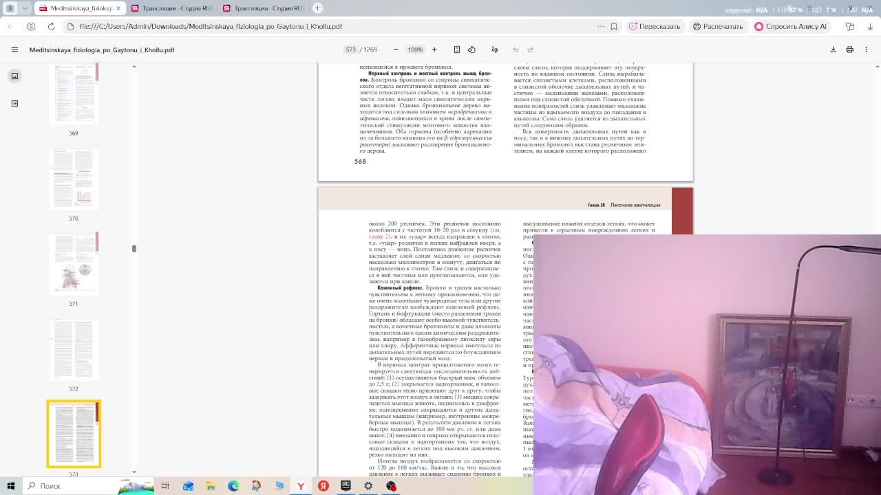Image resolution: width=881 pixels, height=495 pixels.
Task: Open Settings gear from the taskbar
Action: tap(368, 486)
